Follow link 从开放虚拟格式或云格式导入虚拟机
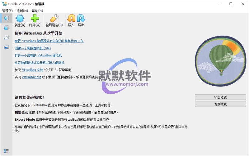The height and width of the screenshot is (156, 249). [40, 63]
